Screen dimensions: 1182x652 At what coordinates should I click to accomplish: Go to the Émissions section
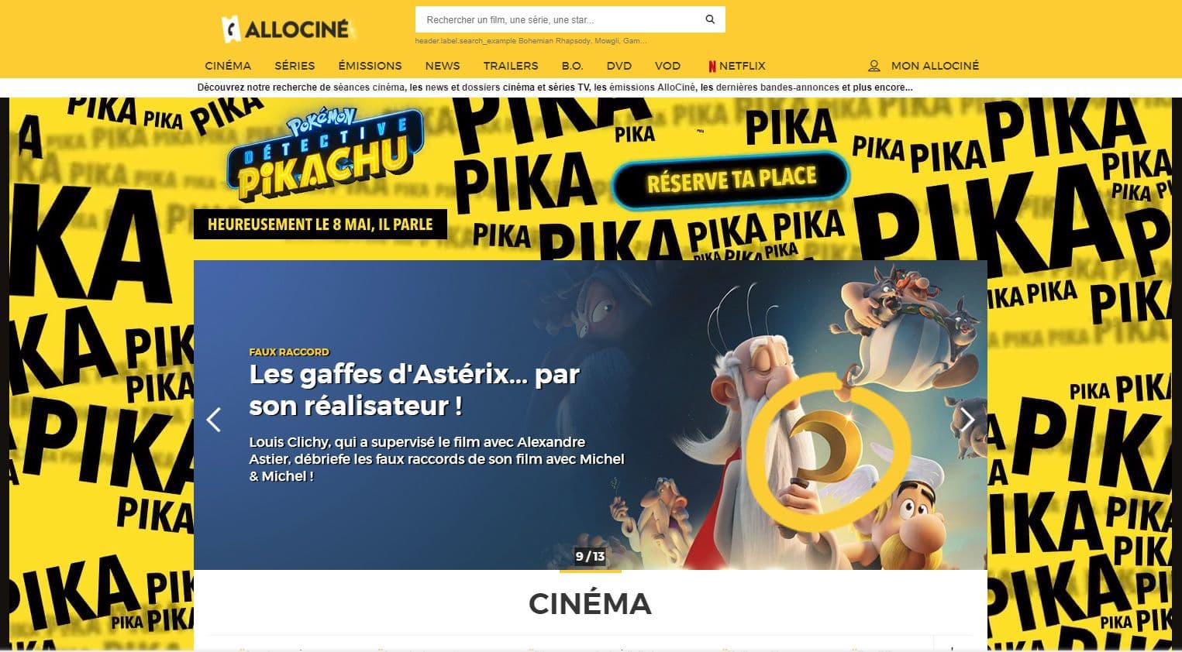point(370,66)
